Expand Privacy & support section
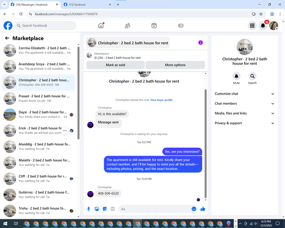 [245, 123]
